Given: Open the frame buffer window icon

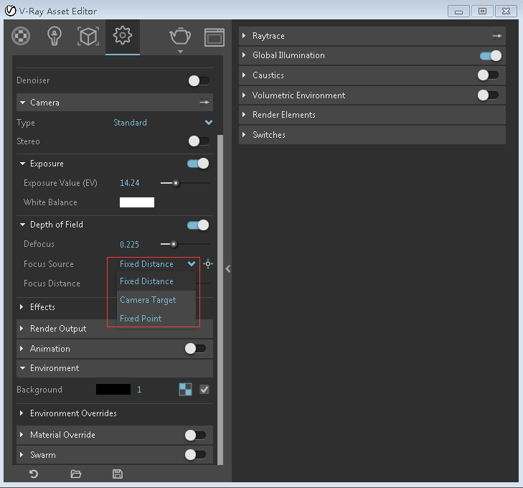Looking at the screenshot, I should click(x=214, y=37).
